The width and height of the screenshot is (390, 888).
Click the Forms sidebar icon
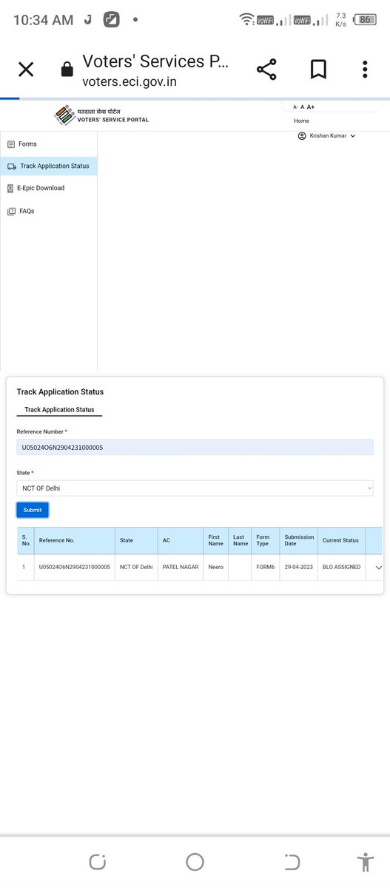tap(11, 144)
